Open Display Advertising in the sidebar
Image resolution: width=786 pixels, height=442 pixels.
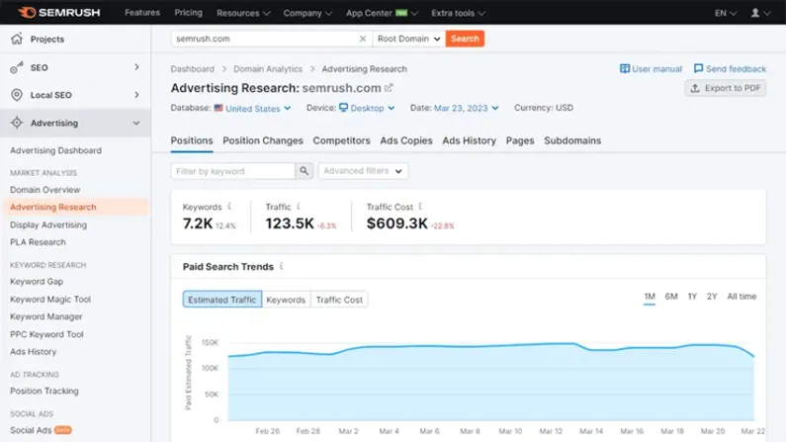tap(48, 224)
